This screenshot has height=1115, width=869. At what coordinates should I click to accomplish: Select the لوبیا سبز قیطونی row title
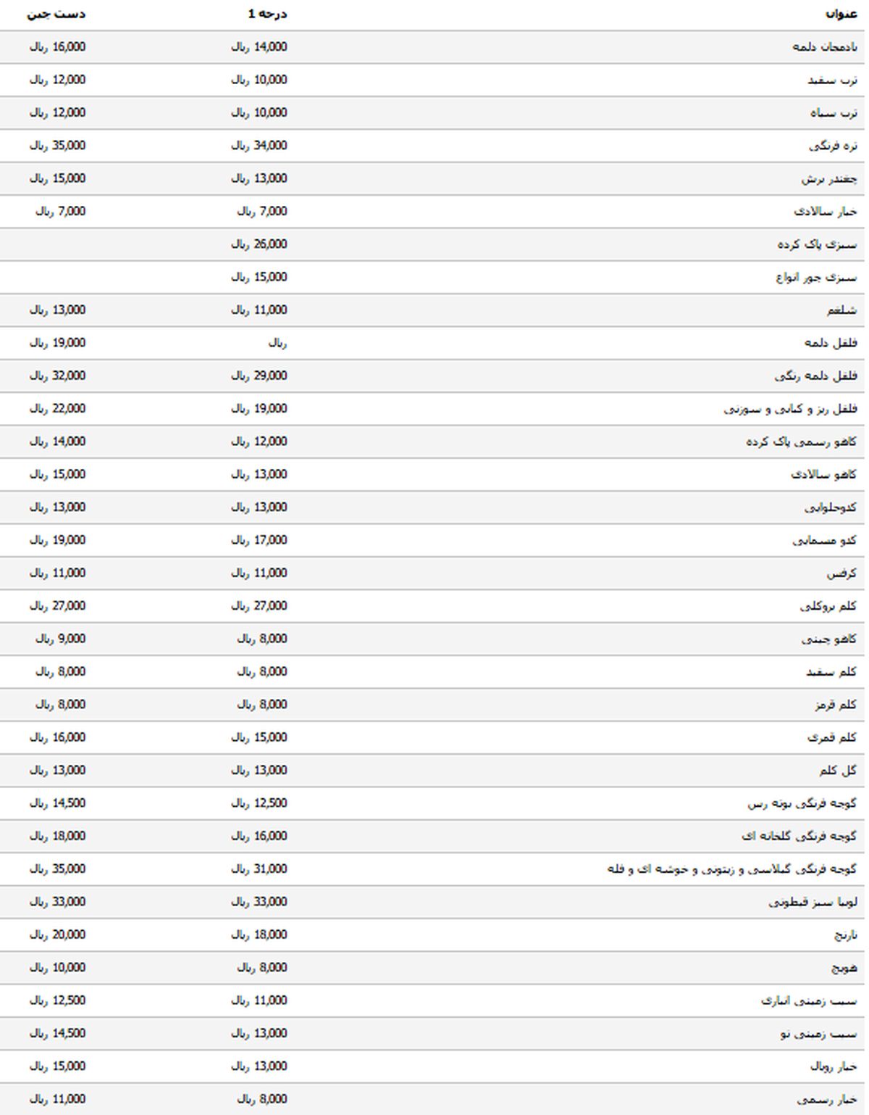813,902
